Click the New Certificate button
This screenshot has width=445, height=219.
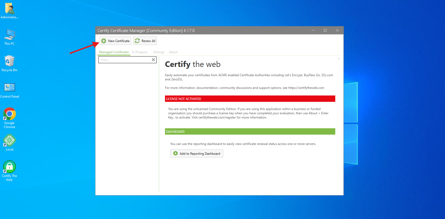pyautogui.click(x=116, y=41)
